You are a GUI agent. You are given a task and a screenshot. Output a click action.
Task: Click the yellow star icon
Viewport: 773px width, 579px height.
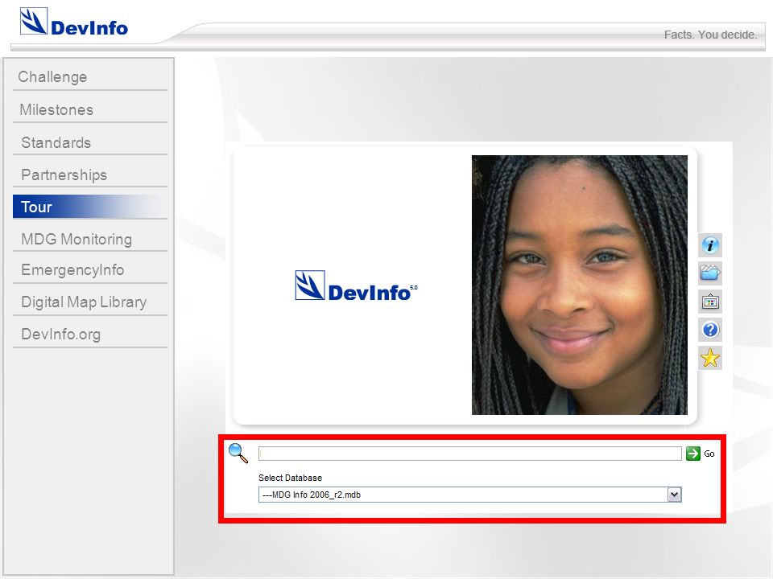point(710,358)
